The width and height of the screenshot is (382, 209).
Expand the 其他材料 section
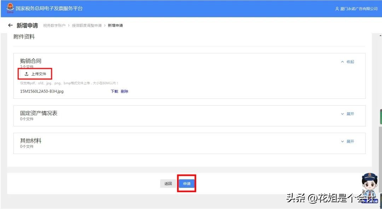[348, 141]
